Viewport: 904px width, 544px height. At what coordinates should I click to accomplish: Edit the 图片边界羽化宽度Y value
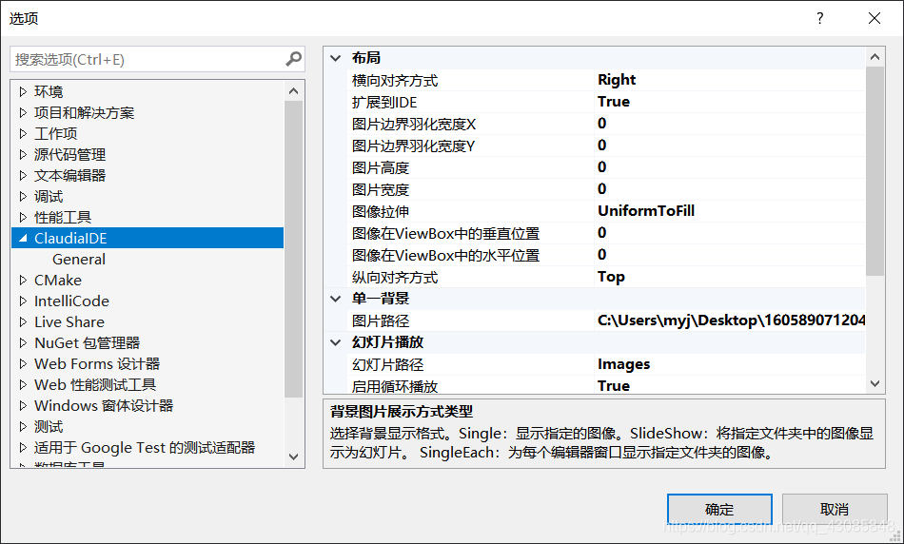coord(729,146)
